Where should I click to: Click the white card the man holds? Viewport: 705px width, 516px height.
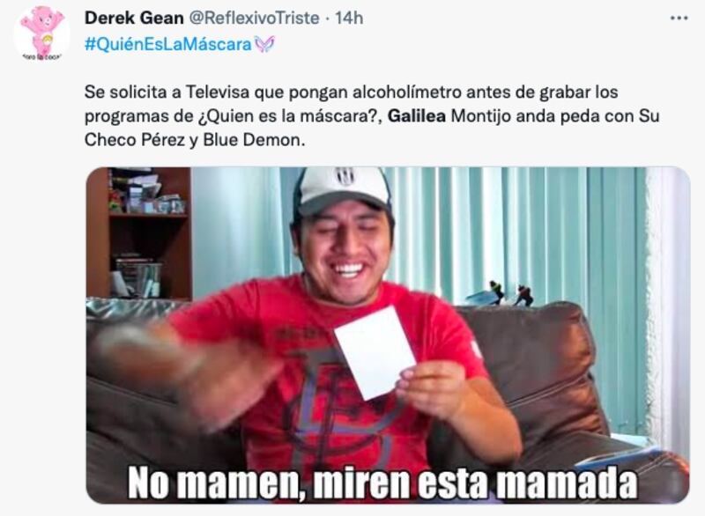click(375, 352)
